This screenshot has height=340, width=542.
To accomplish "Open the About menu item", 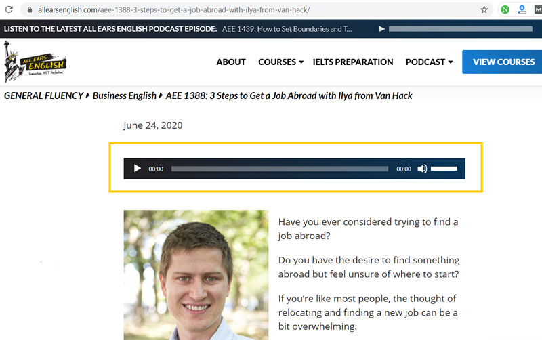I will pos(231,62).
